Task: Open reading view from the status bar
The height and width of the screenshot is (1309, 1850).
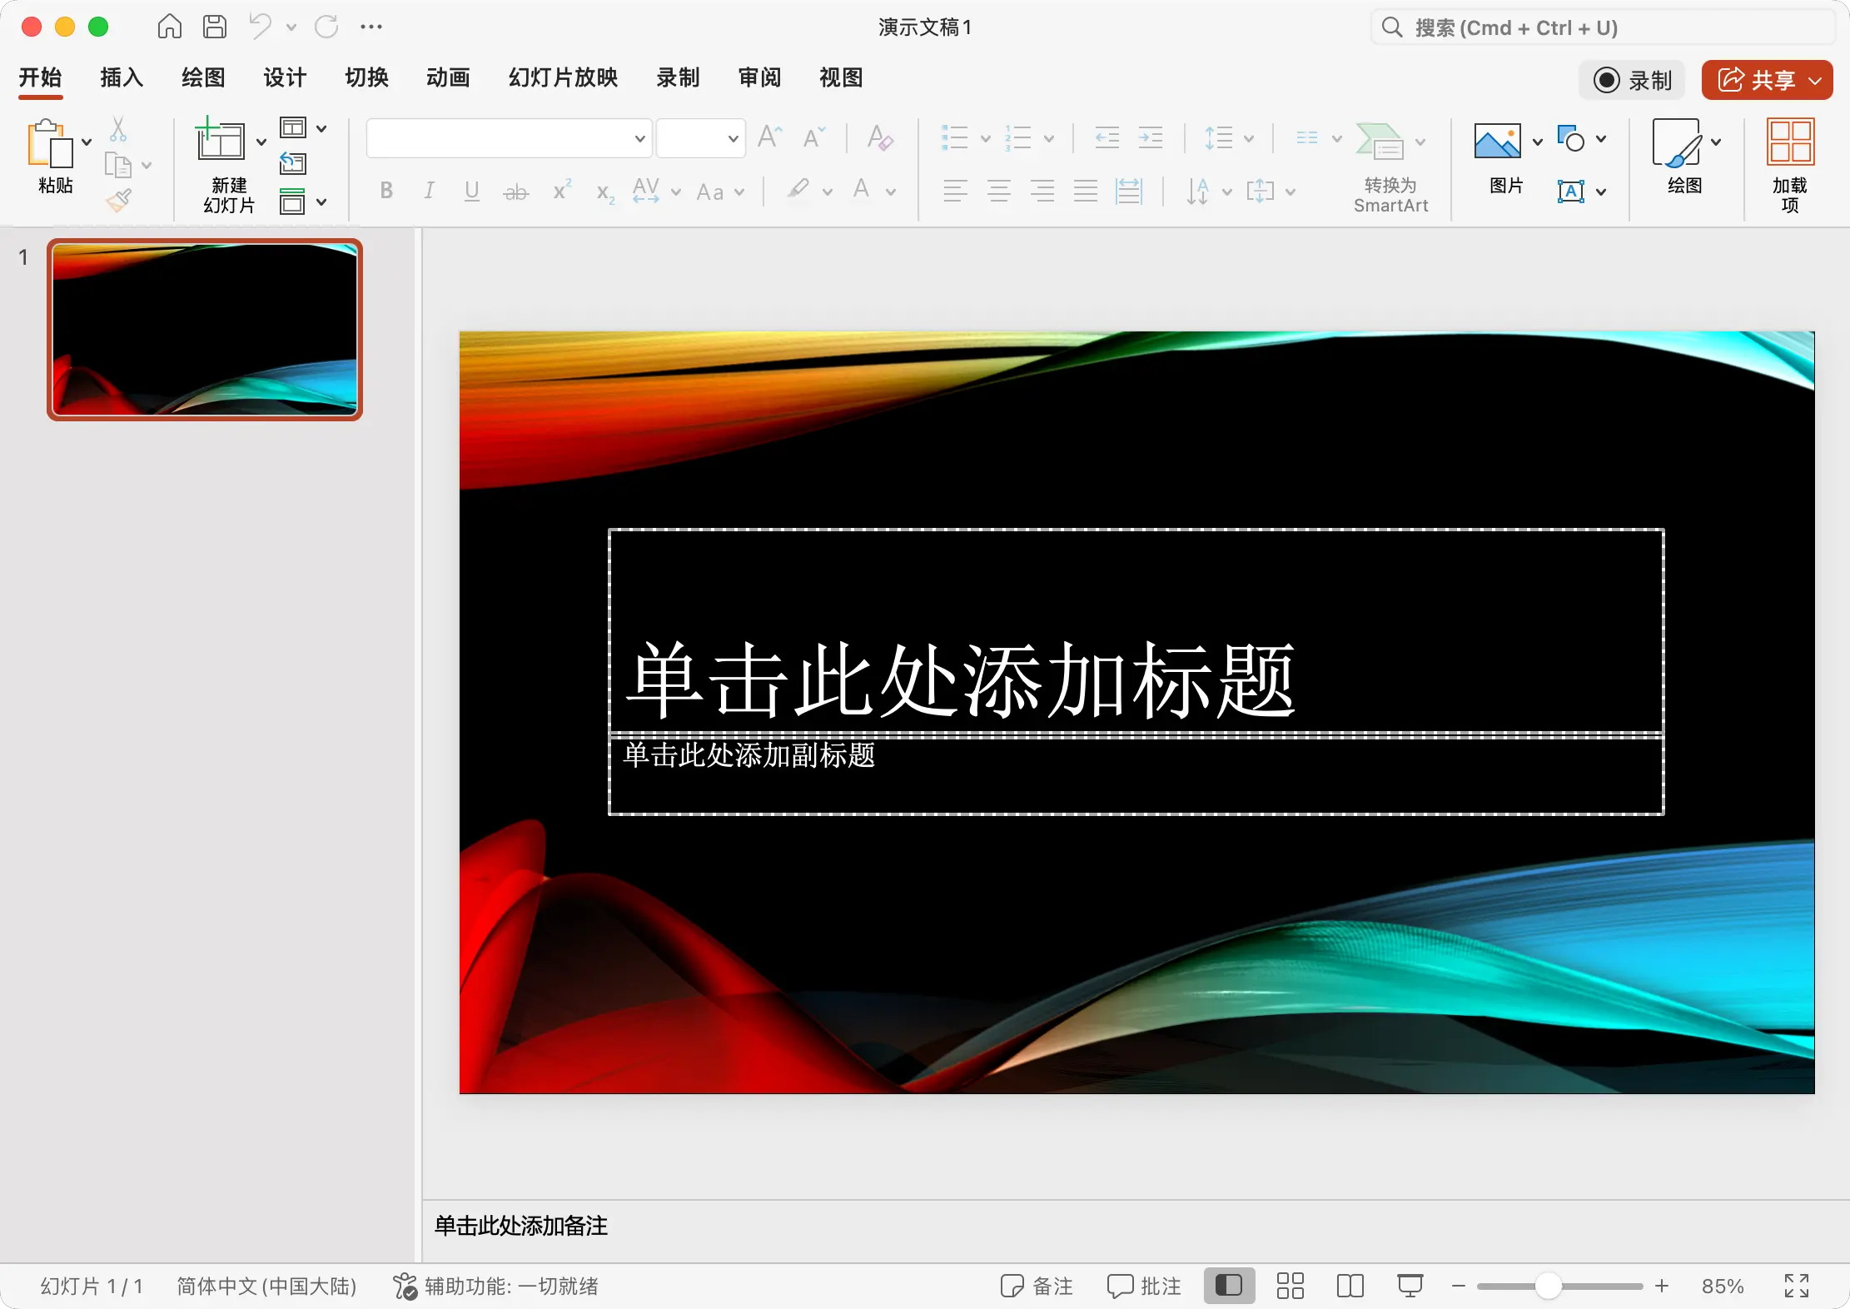Action: point(1350,1286)
